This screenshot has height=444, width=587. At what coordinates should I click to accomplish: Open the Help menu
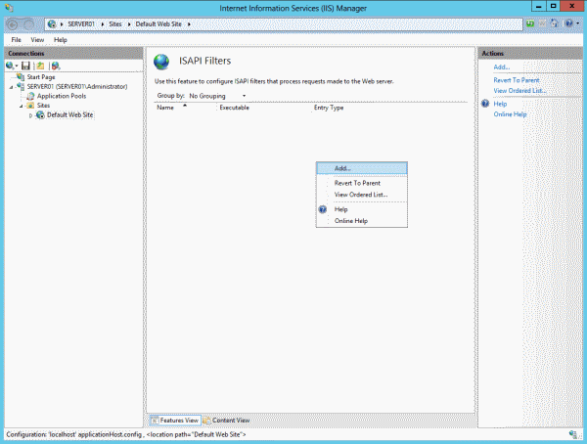(x=61, y=40)
